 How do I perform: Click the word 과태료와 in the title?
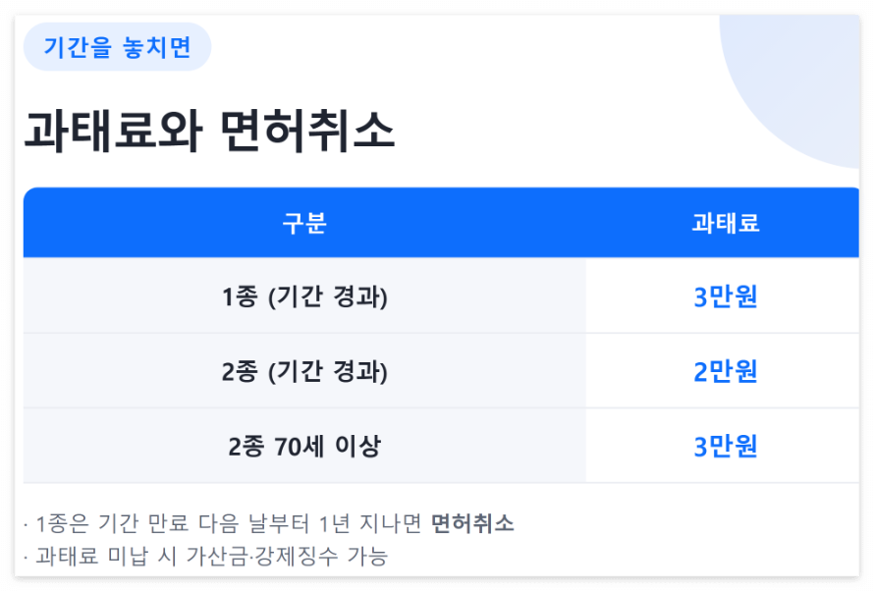pyautogui.click(x=113, y=132)
